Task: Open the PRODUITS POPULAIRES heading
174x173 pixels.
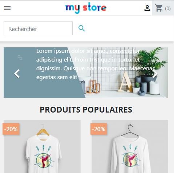Action: pyautogui.click(x=86, y=110)
